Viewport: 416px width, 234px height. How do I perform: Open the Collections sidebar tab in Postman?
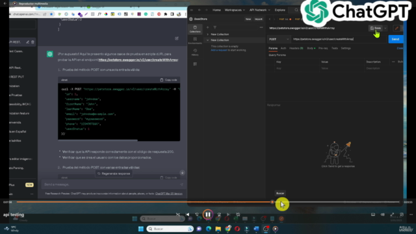195,29
